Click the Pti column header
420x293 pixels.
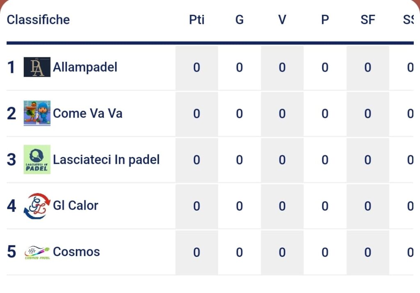click(196, 20)
